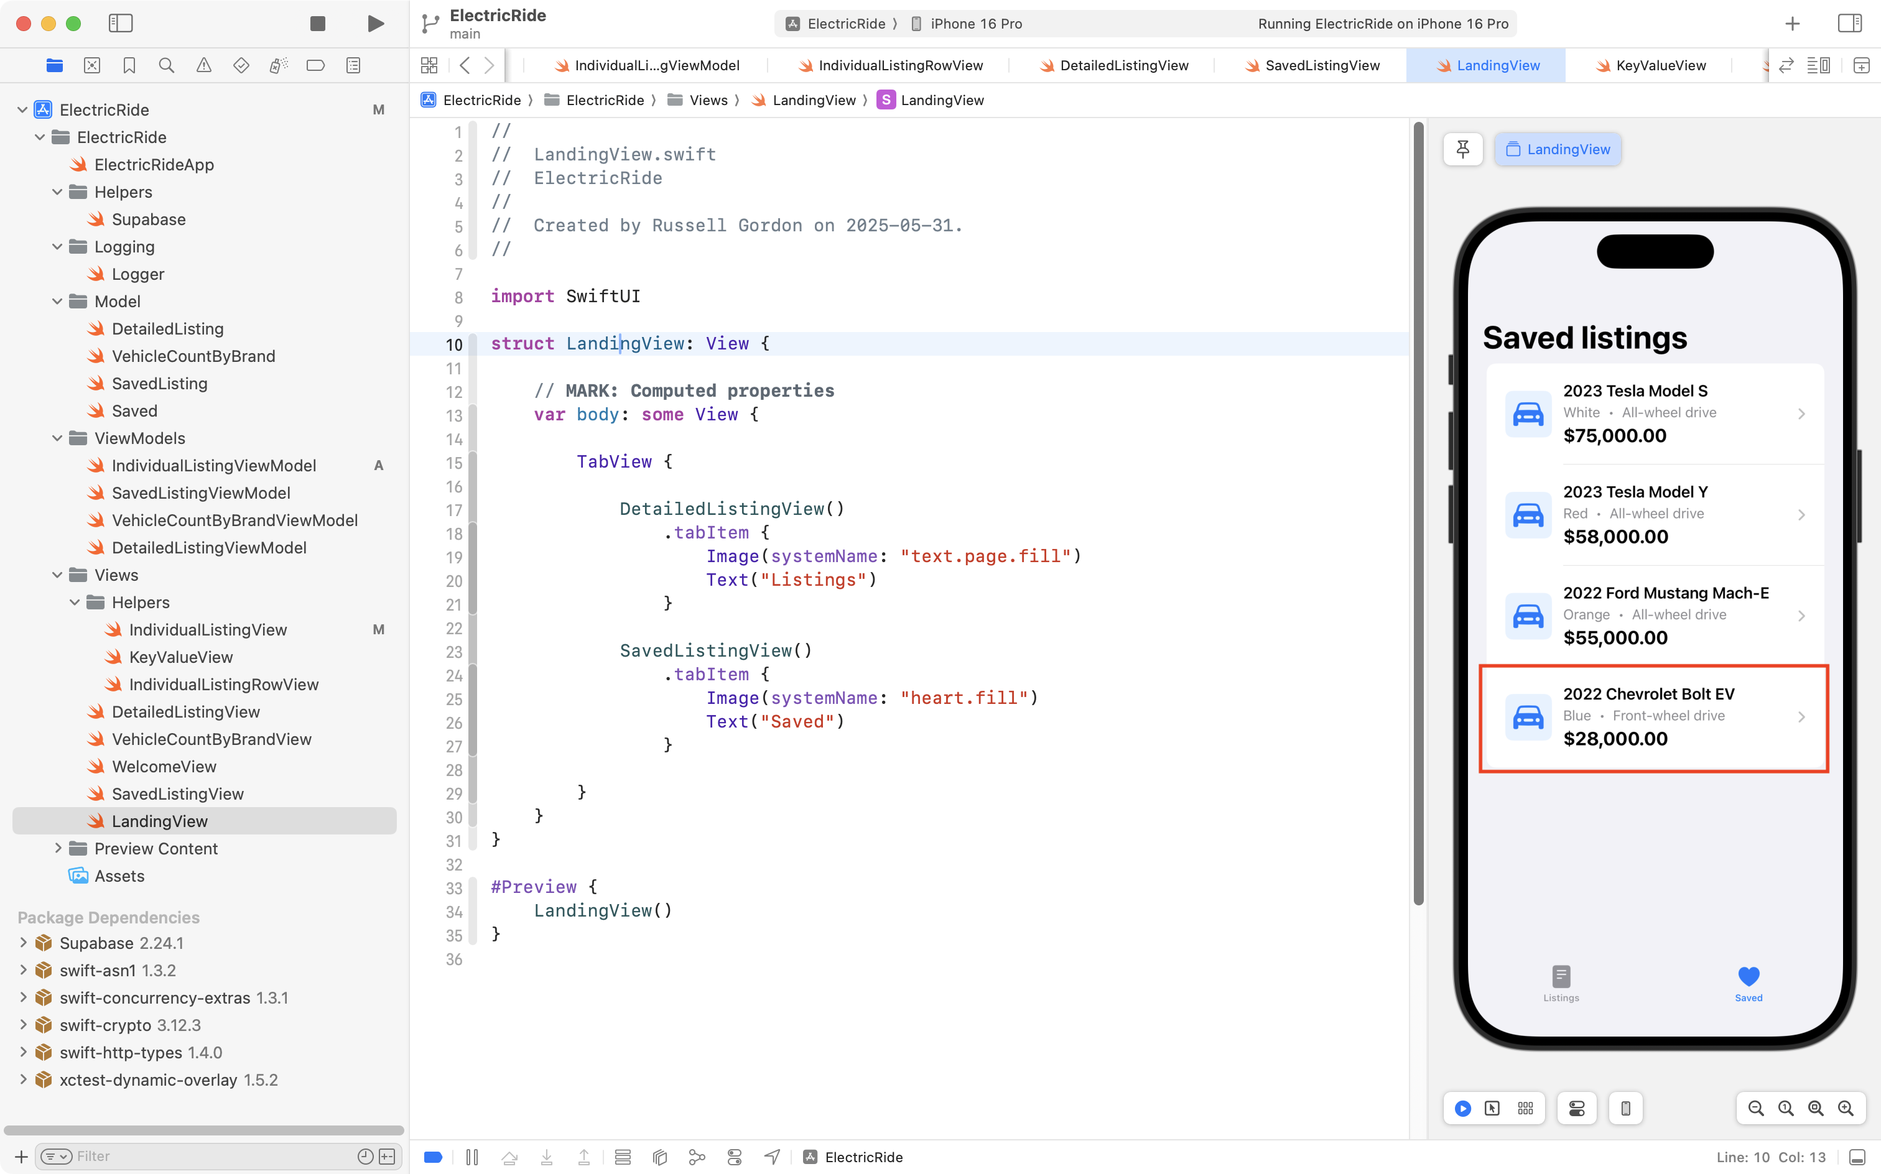Image resolution: width=1881 pixels, height=1174 pixels.
Task: Expand the Supabase 2.24.1 package
Action: [23, 943]
